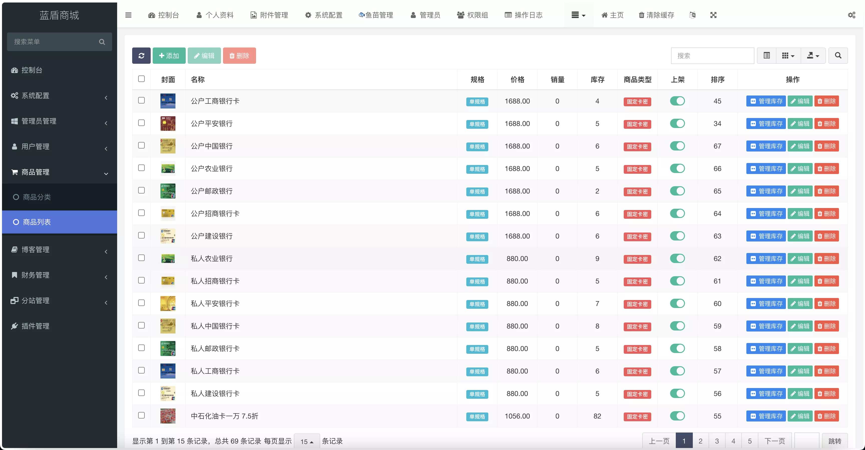
Task: Switch to 鱼苗管理 in top navigation
Action: [x=376, y=15]
